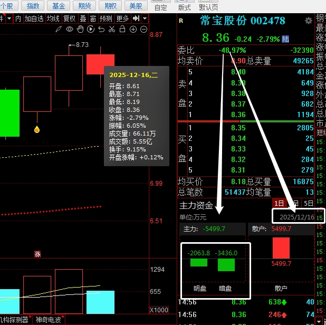
Task: Click 总笔数 value 51437
Action: pyautogui.click(x=235, y=192)
